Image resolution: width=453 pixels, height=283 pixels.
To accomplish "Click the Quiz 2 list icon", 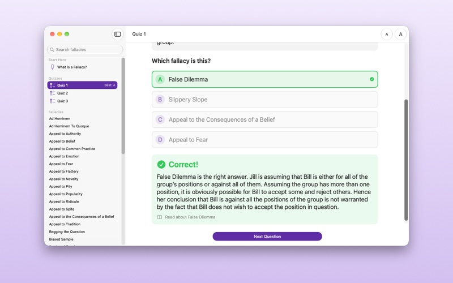I will point(52,93).
